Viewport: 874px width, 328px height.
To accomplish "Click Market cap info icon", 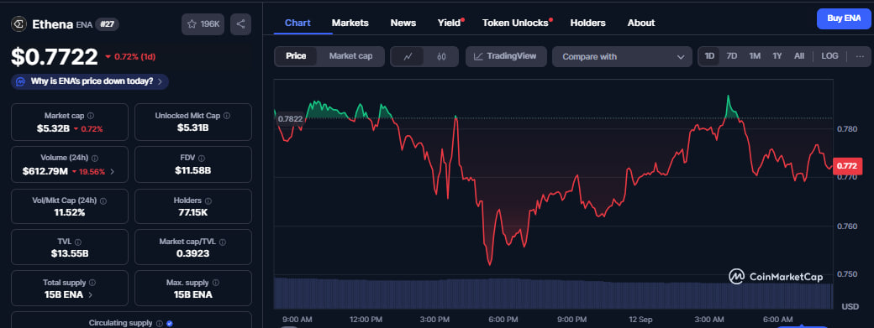I will 91,116.
